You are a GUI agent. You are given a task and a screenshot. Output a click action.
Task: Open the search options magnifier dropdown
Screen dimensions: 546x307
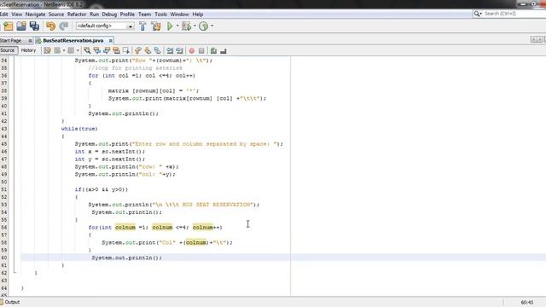click(478, 14)
